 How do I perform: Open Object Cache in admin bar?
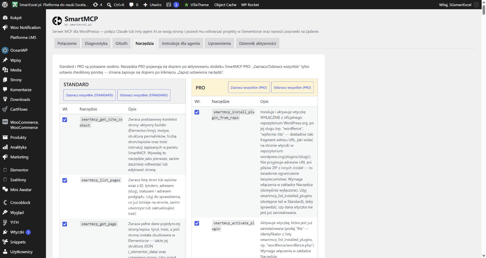pos(225,5)
